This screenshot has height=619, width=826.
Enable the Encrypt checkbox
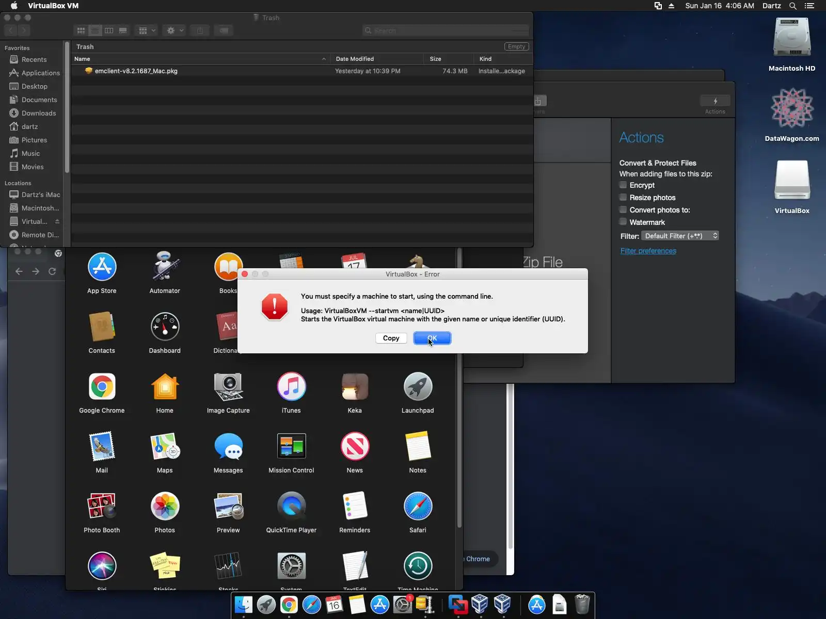(623, 185)
